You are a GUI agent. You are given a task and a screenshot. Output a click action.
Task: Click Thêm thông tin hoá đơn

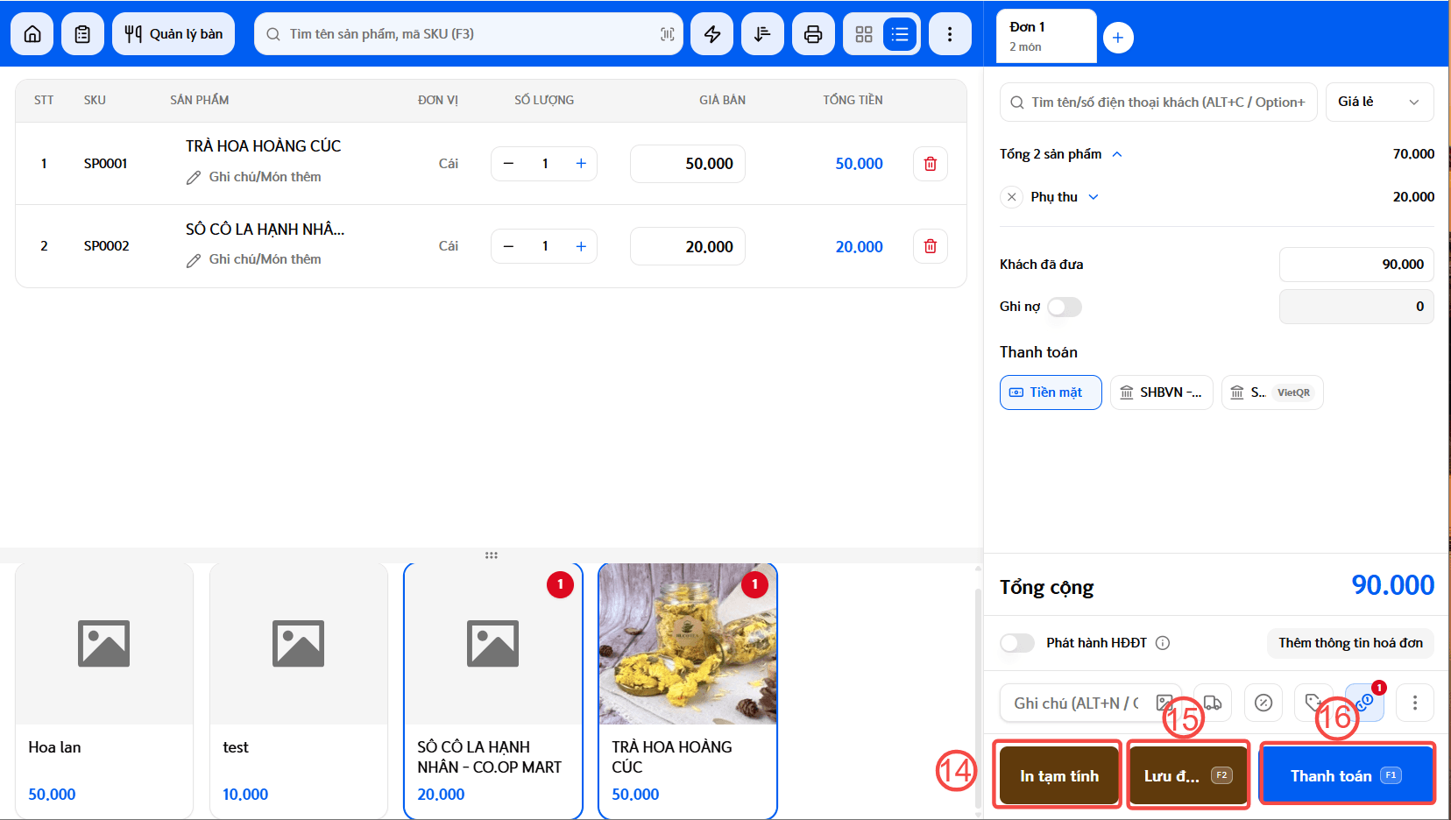[1350, 643]
